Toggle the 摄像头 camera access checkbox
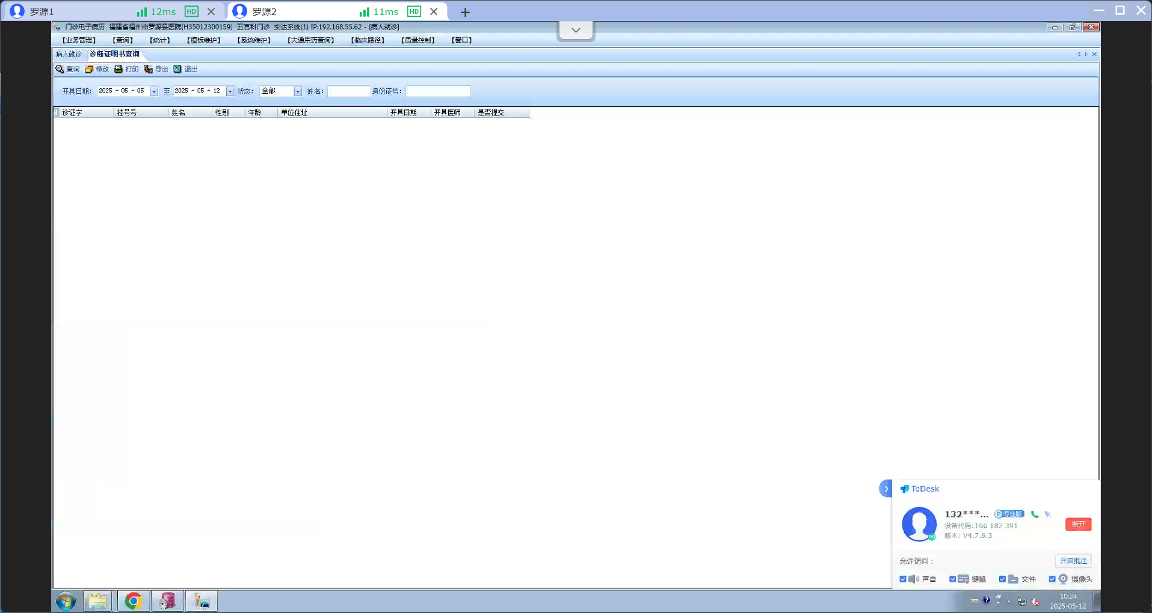 (1052, 579)
